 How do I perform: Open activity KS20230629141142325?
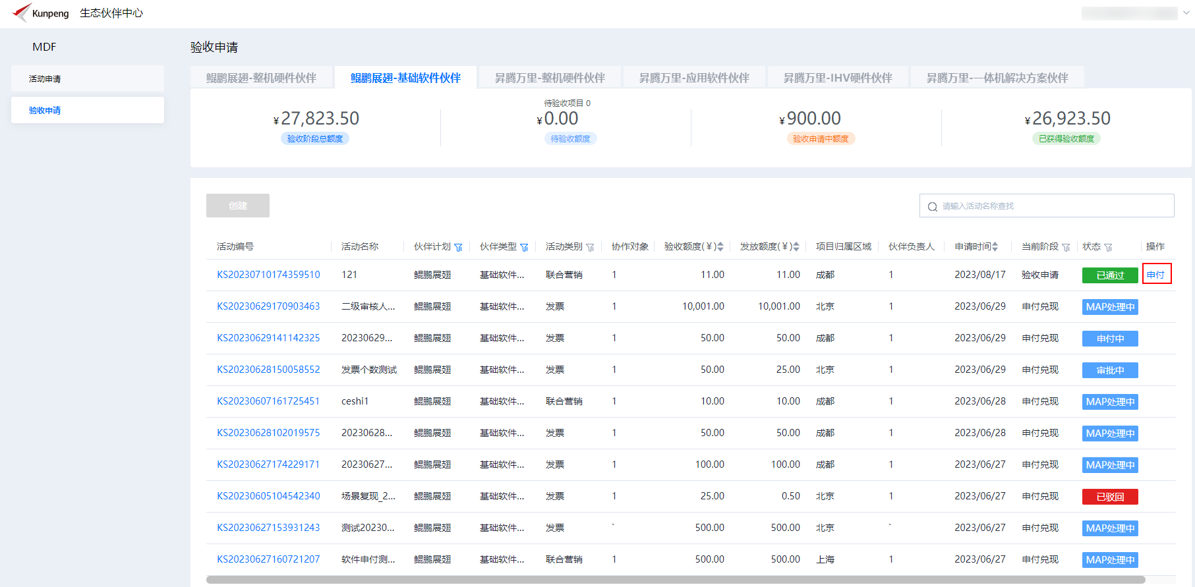268,338
